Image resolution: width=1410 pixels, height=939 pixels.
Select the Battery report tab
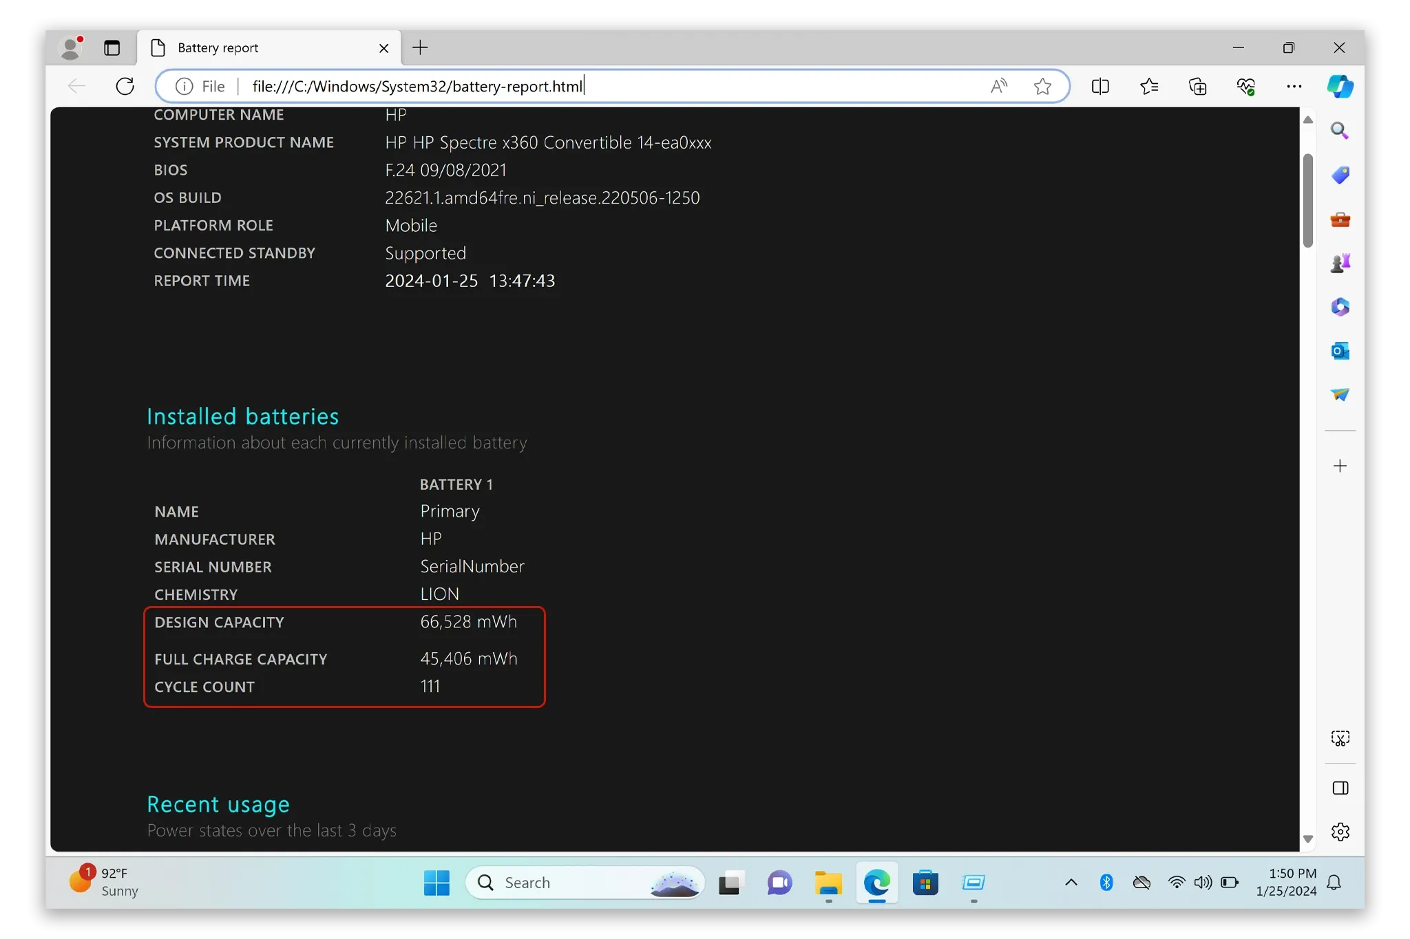[262, 47]
